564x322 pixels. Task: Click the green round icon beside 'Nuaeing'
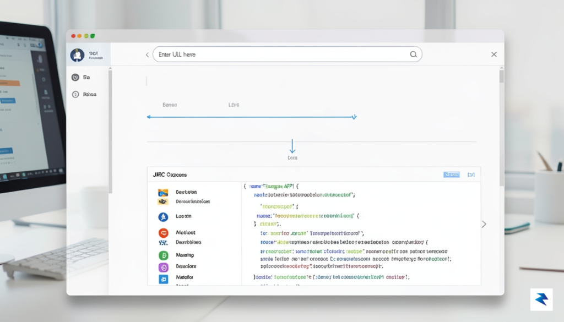pos(163,255)
